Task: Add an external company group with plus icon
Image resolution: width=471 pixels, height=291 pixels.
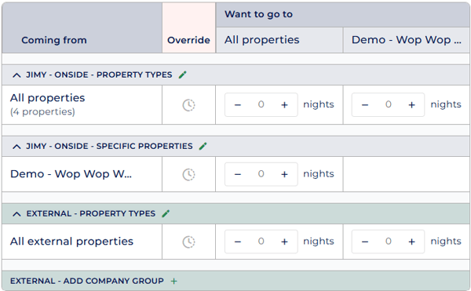Action: (x=174, y=281)
